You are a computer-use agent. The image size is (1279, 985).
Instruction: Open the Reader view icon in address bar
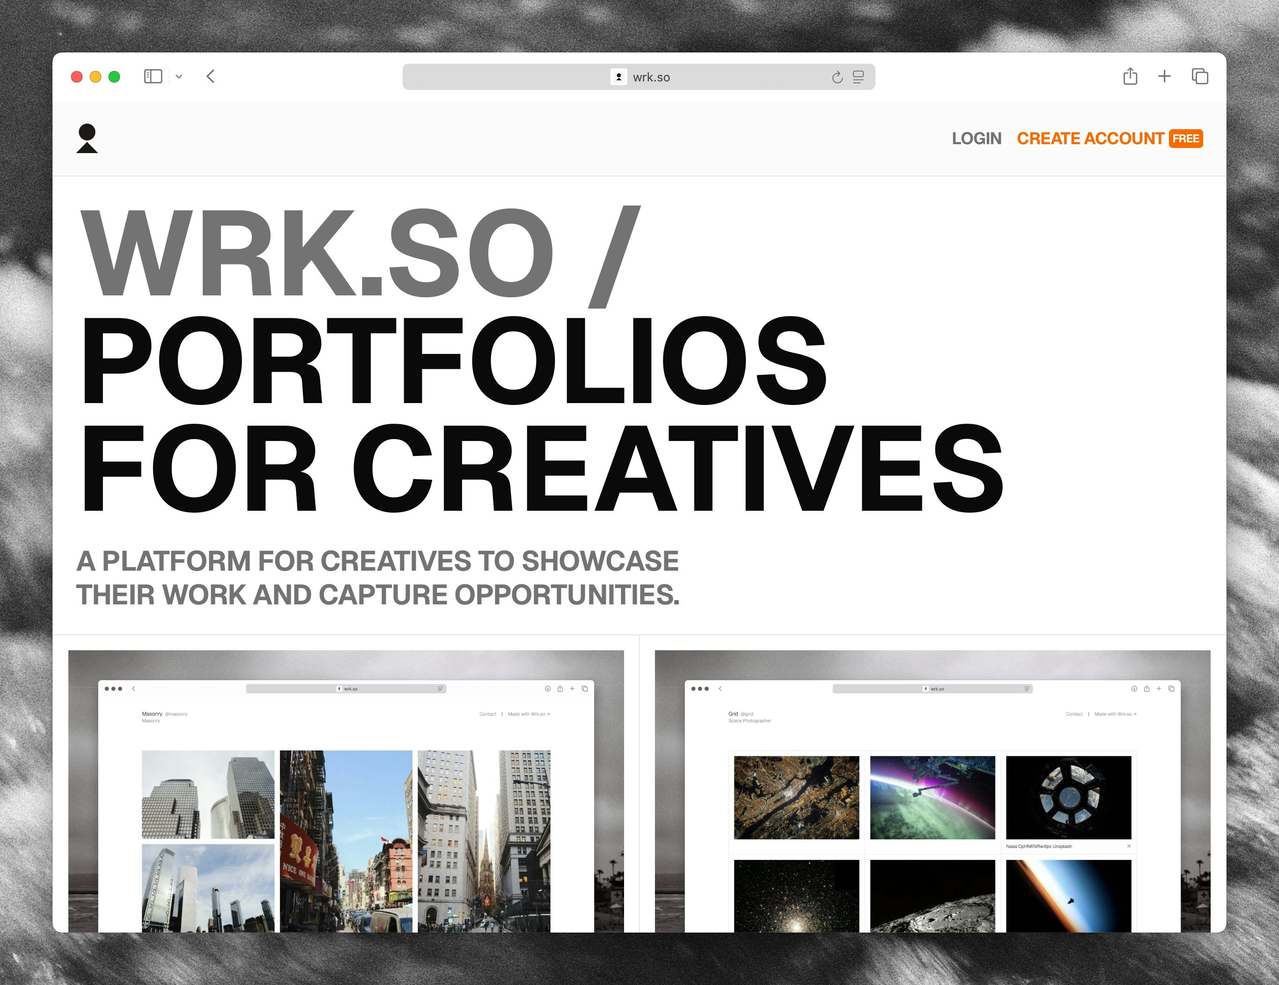pos(858,77)
